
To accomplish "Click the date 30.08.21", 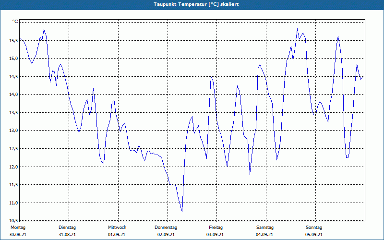I will point(18,235).
